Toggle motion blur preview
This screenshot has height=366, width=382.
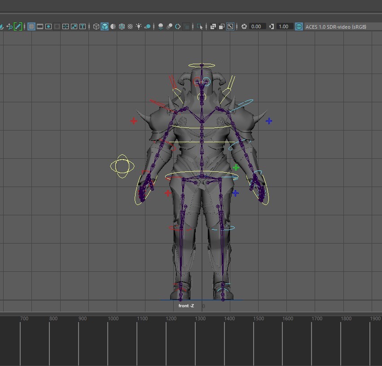(170, 26)
